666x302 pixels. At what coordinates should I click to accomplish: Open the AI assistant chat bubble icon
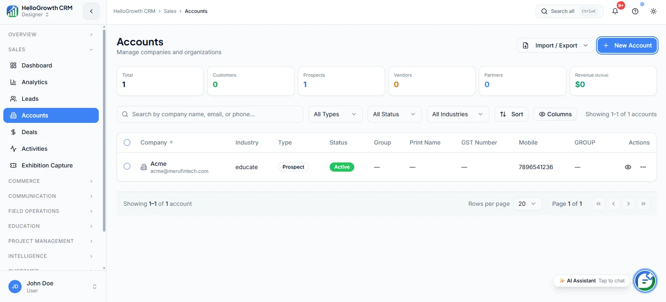point(645,281)
